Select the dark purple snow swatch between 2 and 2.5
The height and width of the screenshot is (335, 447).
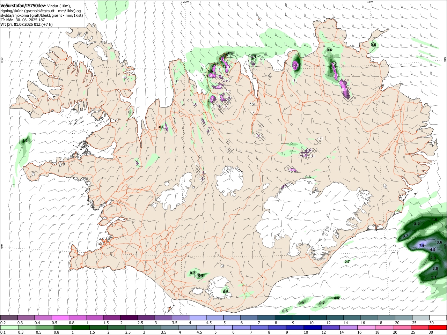[x=129, y=318]
